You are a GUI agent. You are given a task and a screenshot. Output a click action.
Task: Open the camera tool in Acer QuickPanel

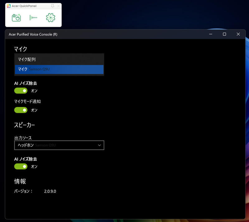[x=16, y=17]
